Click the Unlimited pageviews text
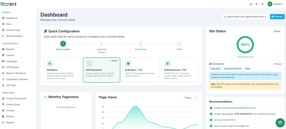 [66, 107]
